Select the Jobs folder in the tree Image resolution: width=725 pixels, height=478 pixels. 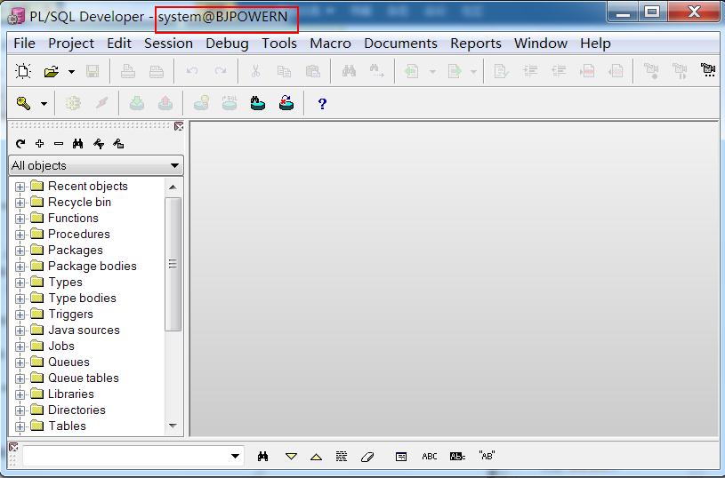[x=61, y=346]
